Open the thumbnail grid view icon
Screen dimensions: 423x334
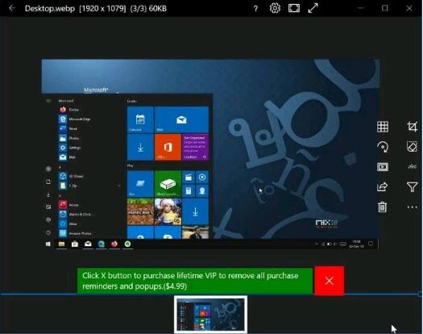383,127
